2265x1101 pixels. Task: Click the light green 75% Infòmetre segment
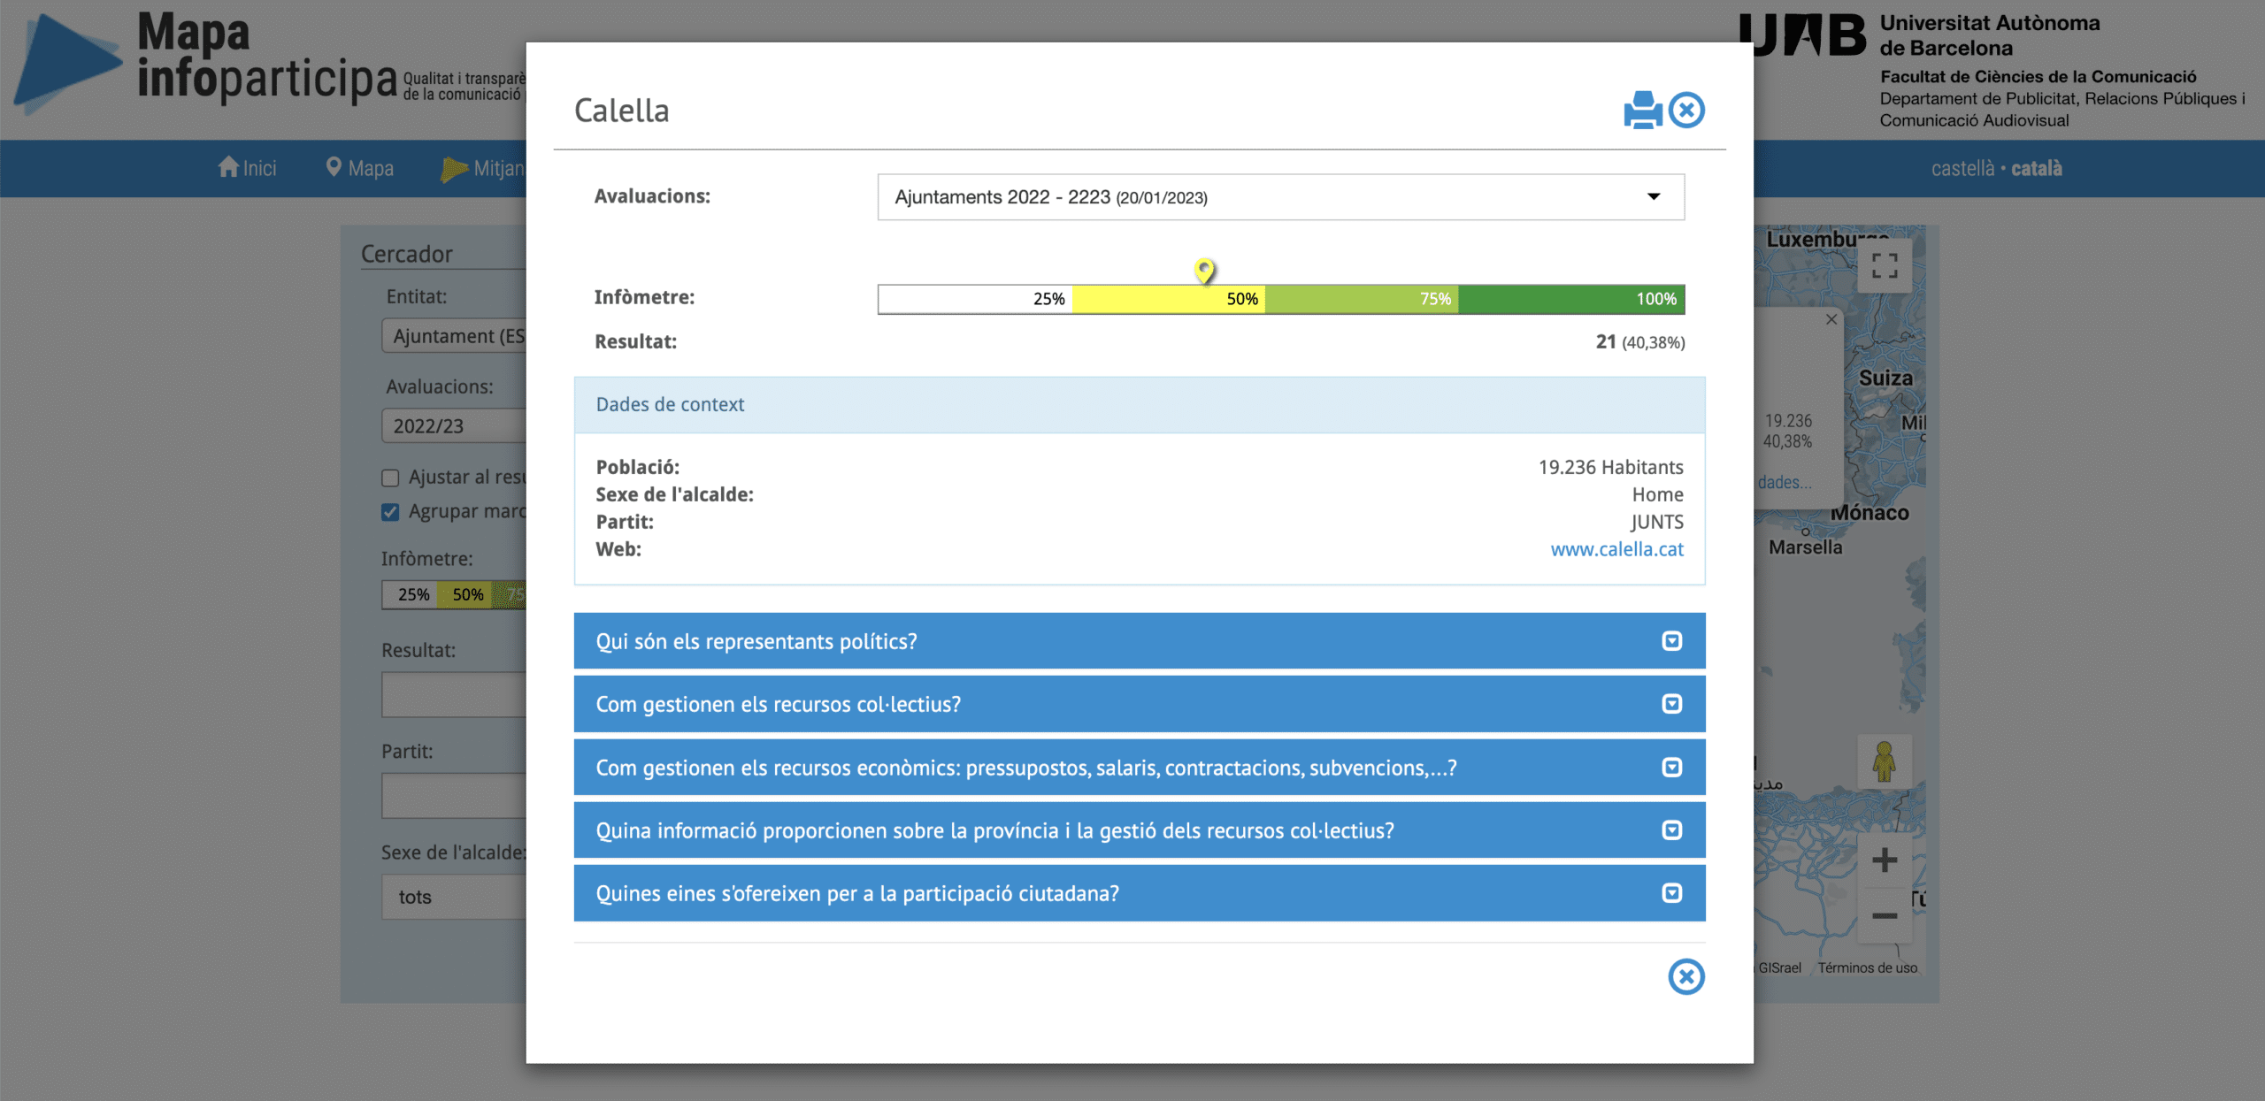tap(1362, 299)
